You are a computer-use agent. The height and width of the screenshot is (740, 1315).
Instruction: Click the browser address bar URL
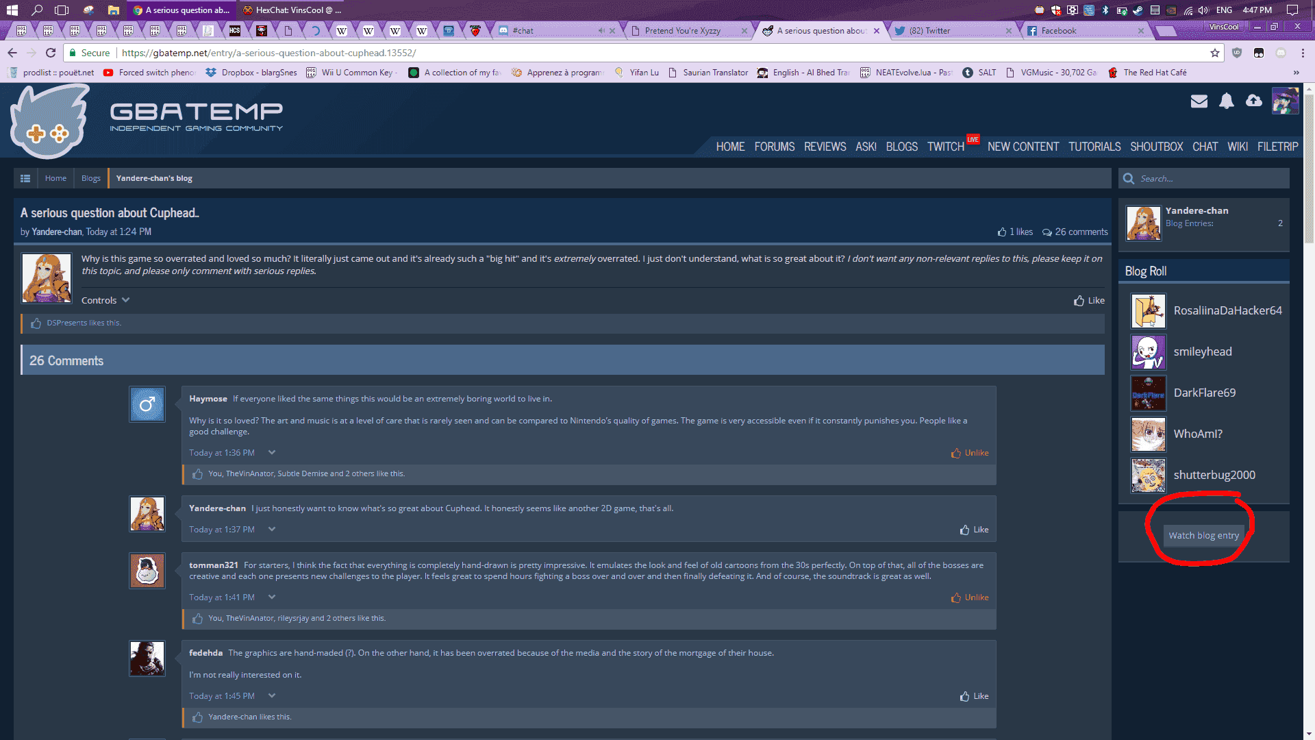269,53
